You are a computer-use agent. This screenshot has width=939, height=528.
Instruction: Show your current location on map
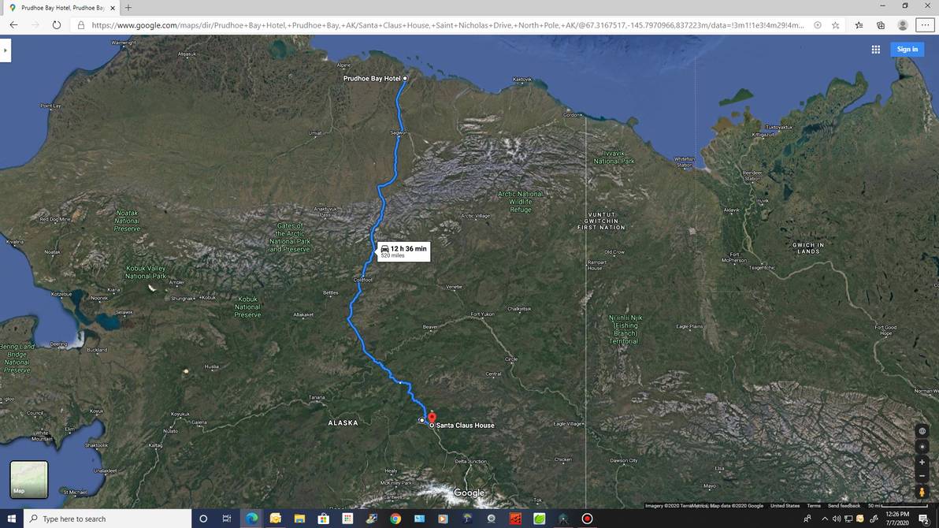[922, 447]
